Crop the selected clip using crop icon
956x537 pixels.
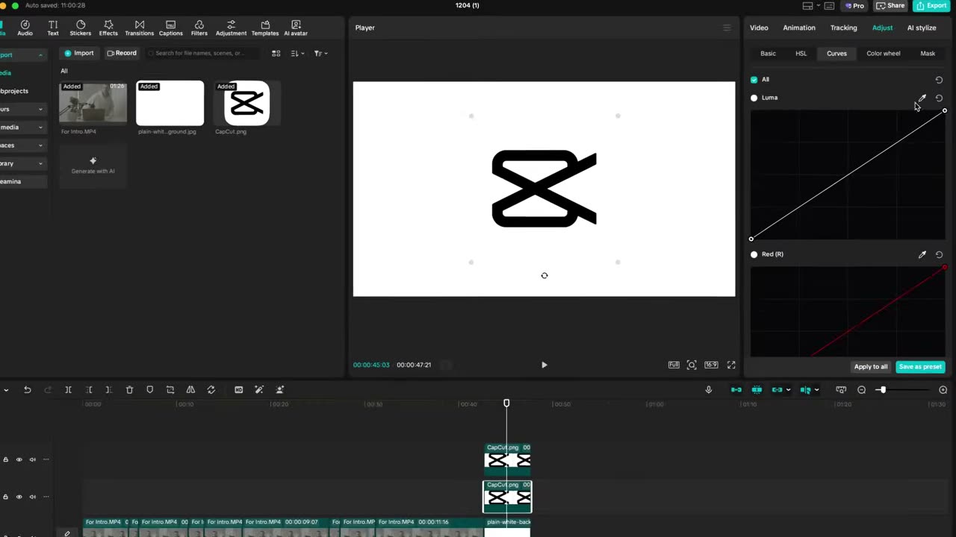170,389
